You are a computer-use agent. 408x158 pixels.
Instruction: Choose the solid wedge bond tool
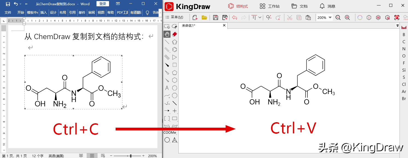click(167, 65)
